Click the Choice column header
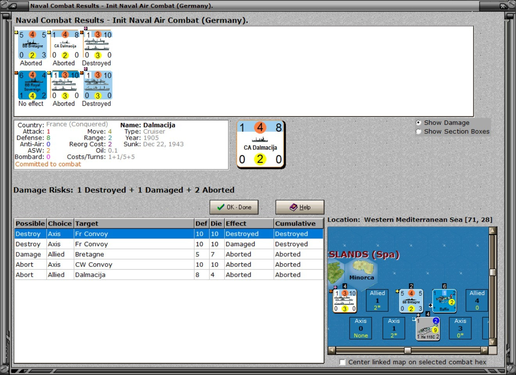The width and height of the screenshot is (516, 375). (60, 224)
